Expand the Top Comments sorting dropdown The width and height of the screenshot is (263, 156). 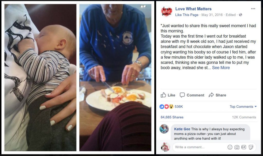point(243,107)
